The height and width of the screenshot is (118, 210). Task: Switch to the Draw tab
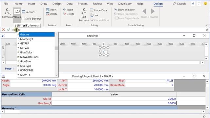(x=44, y=4)
